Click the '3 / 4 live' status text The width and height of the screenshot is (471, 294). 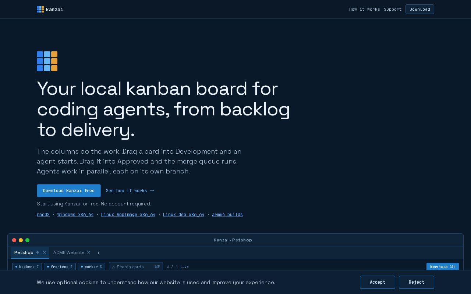(178, 267)
